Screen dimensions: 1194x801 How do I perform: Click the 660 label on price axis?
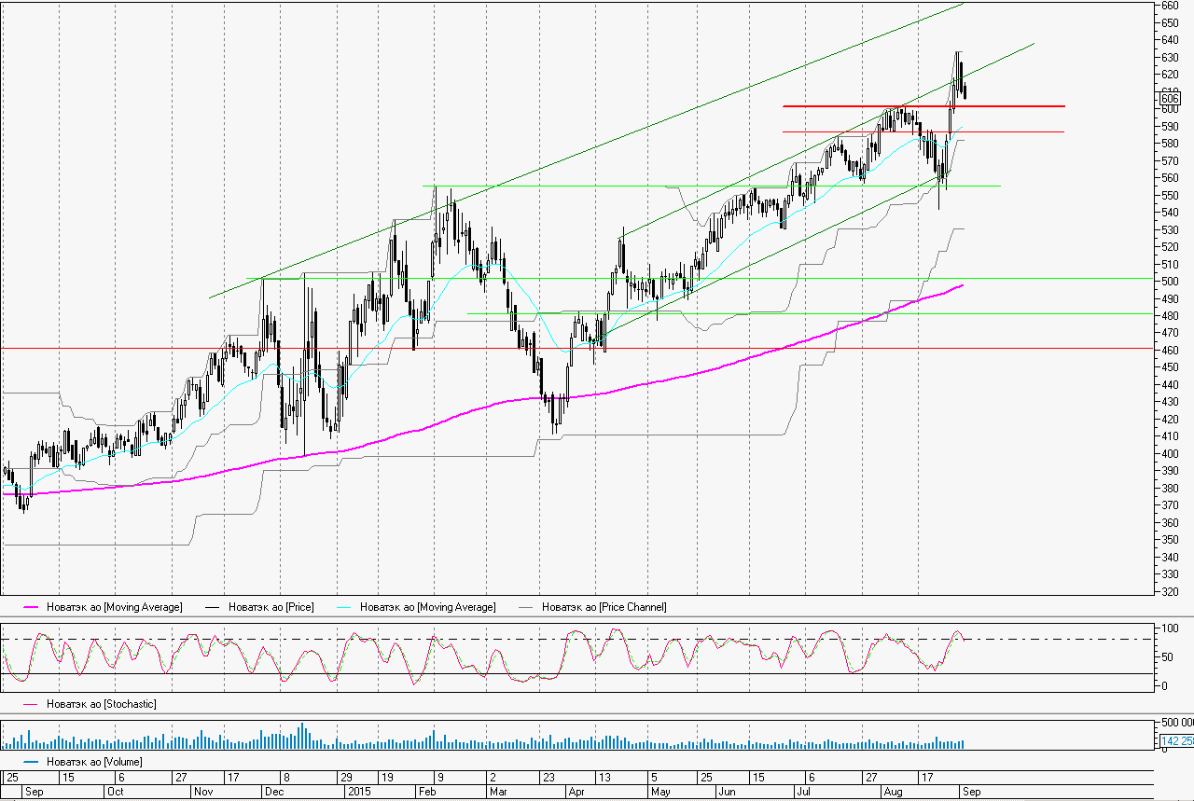click(x=1169, y=5)
